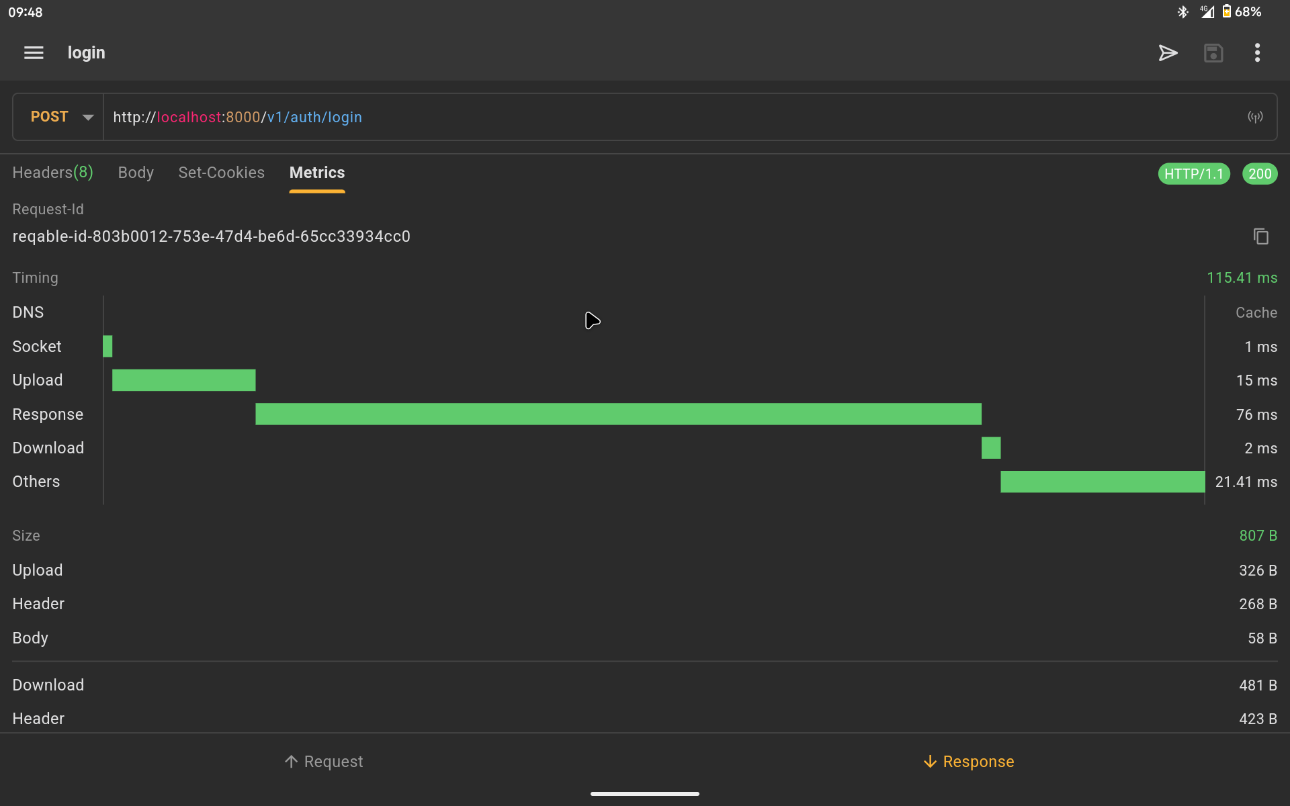The height and width of the screenshot is (806, 1290).
Task: Click the URL input field
Action: pyautogui.click(x=672, y=117)
